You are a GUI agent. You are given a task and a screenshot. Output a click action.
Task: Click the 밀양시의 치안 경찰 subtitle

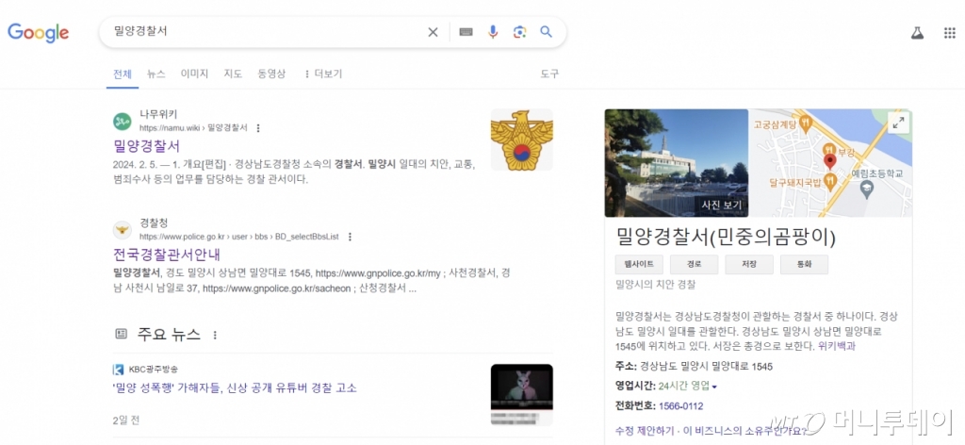[x=655, y=285]
